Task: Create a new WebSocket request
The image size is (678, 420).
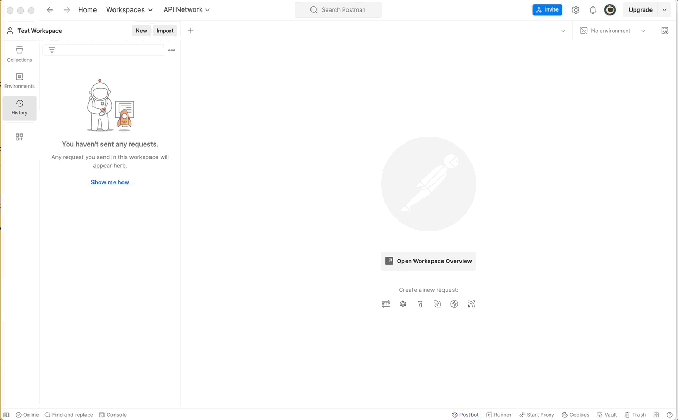Action: (437, 304)
